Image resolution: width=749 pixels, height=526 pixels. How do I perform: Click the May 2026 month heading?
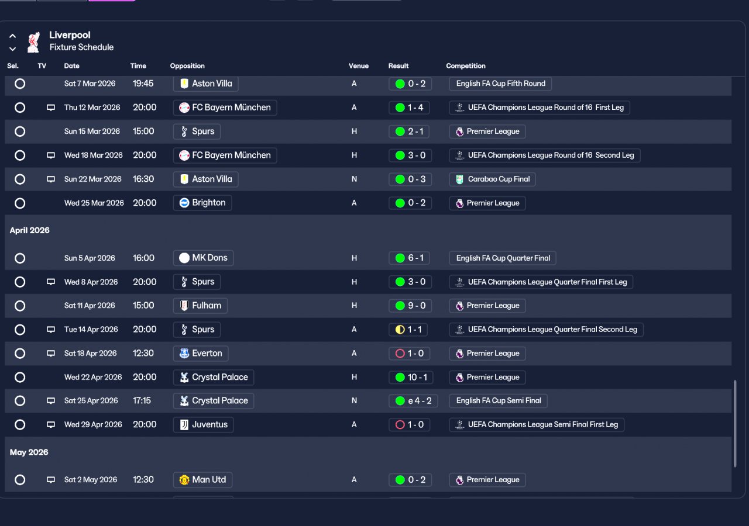coord(29,453)
